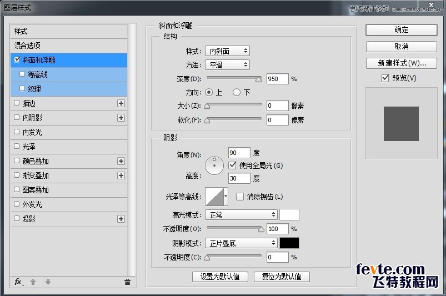Click 软化 value input field
This screenshot has width=446, height=296.
(278, 120)
